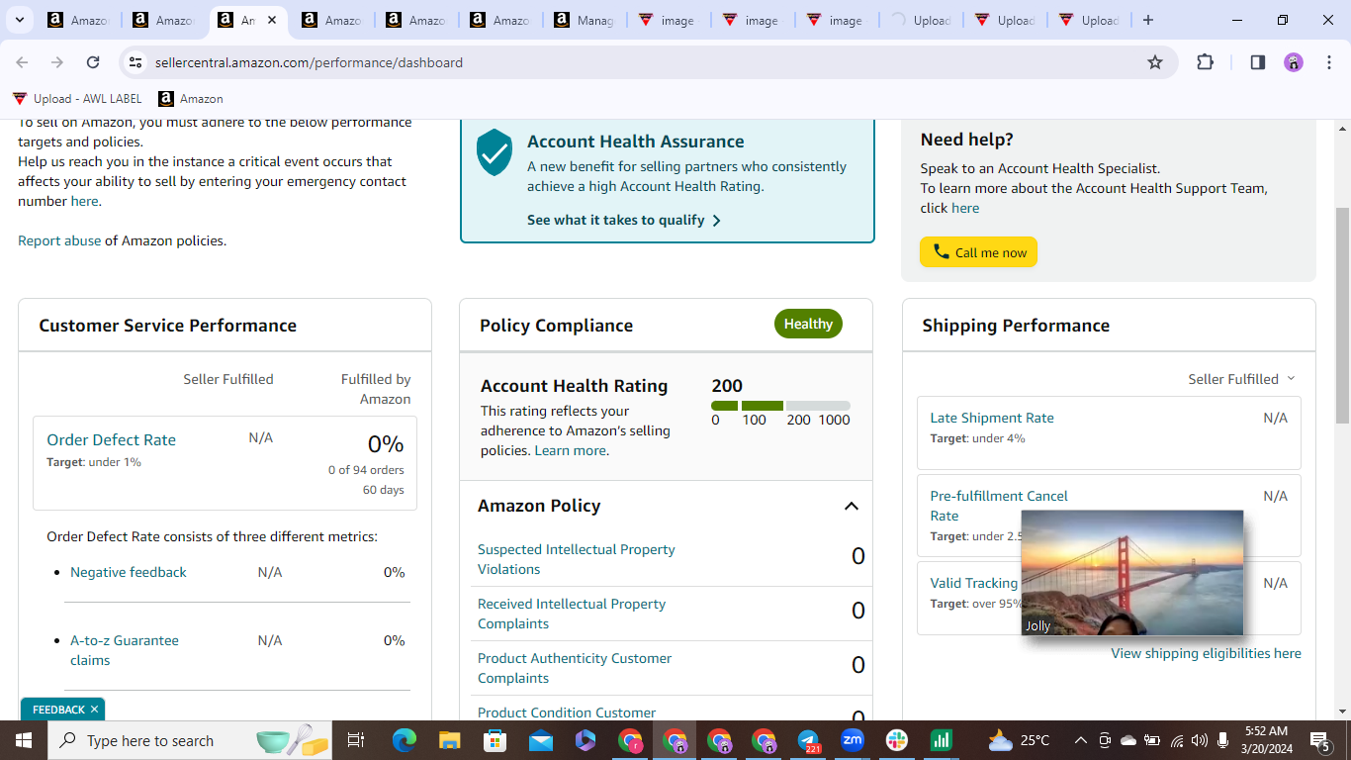The image size is (1351, 760).
Task: Open the Chrome extensions puzzle icon
Action: point(1205,62)
